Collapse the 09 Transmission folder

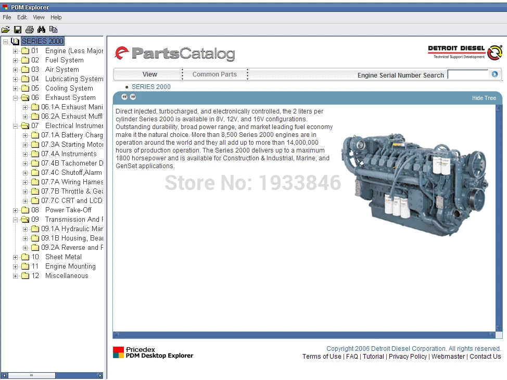tap(15, 220)
